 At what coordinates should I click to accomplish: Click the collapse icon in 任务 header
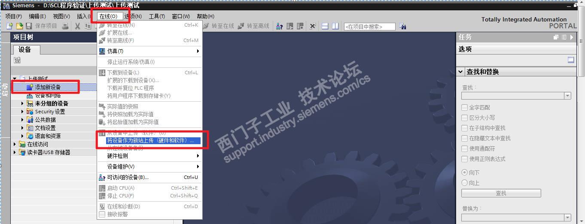pyautogui.click(x=564, y=37)
